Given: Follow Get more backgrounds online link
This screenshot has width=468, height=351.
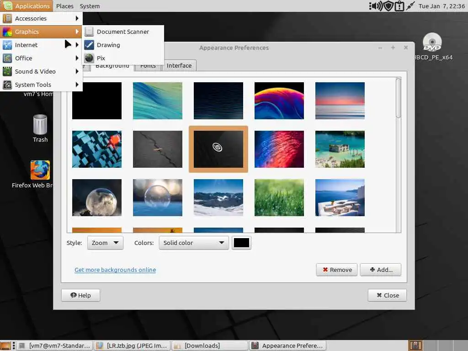Looking at the screenshot, I should pos(115,270).
